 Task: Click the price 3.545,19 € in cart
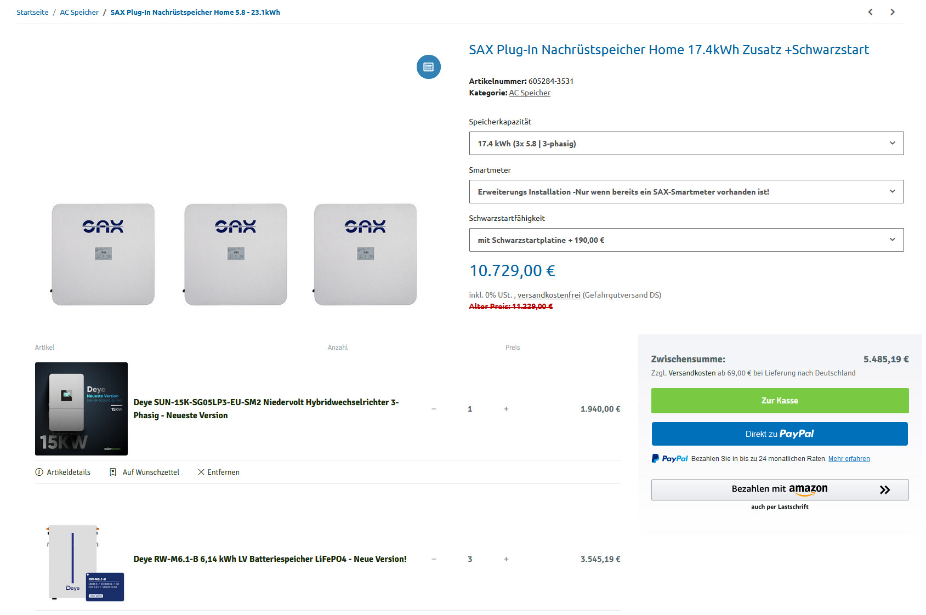pyautogui.click(x=600, y=559)
